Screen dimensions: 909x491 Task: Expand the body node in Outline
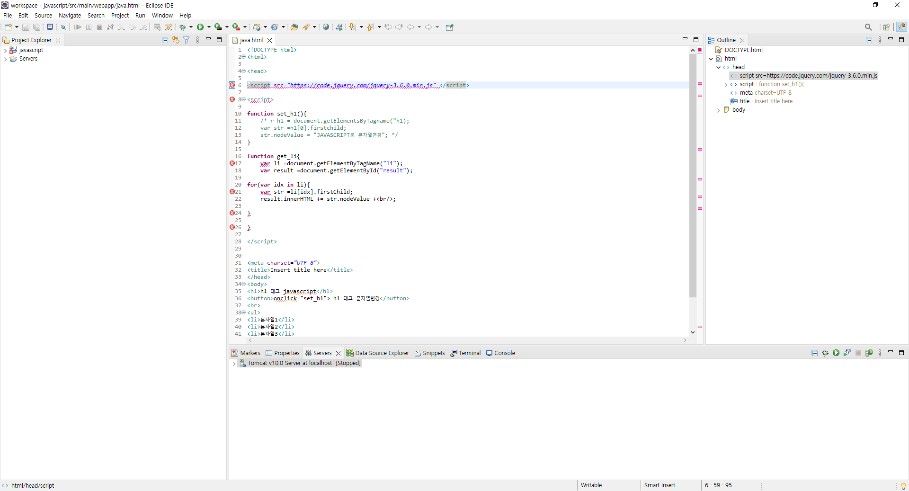[718, 110]
